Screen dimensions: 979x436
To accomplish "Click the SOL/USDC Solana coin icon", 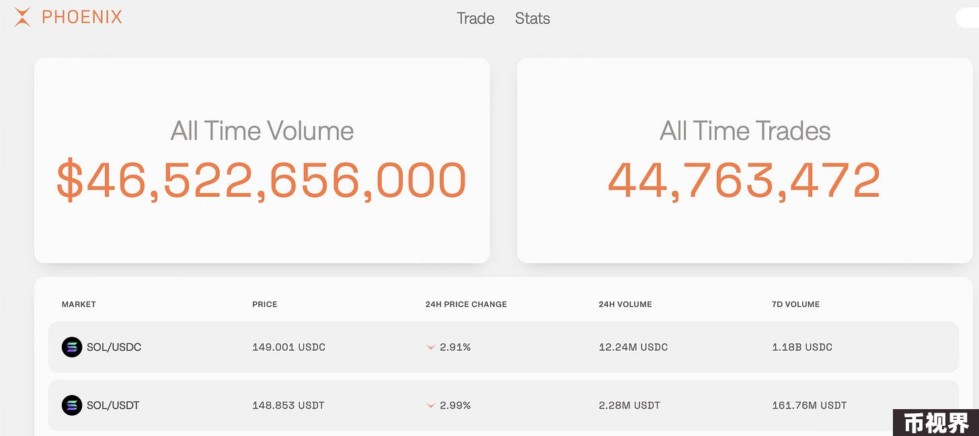I will pos(72,347).
